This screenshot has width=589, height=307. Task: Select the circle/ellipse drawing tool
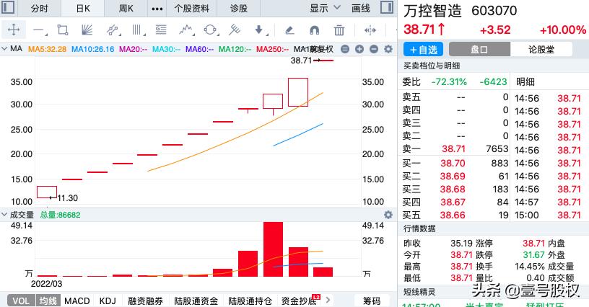210,30
